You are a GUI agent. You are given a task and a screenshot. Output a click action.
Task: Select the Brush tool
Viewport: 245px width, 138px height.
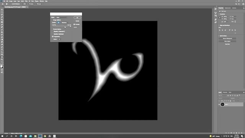coord(2,30)
